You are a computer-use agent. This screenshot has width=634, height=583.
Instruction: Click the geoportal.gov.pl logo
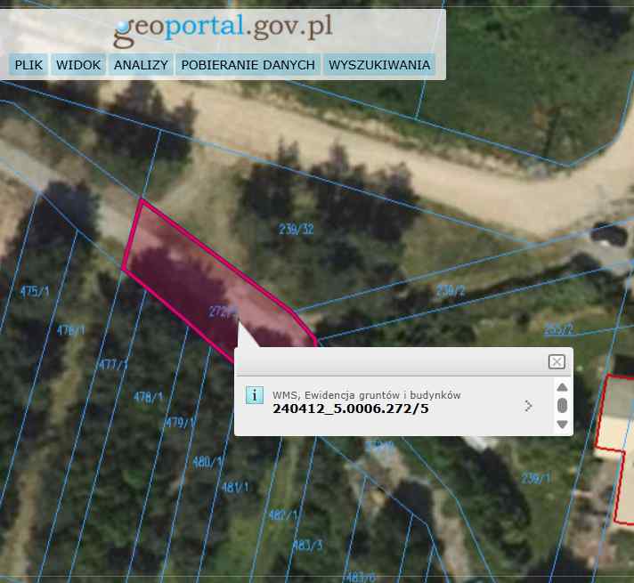pos(223,28)
